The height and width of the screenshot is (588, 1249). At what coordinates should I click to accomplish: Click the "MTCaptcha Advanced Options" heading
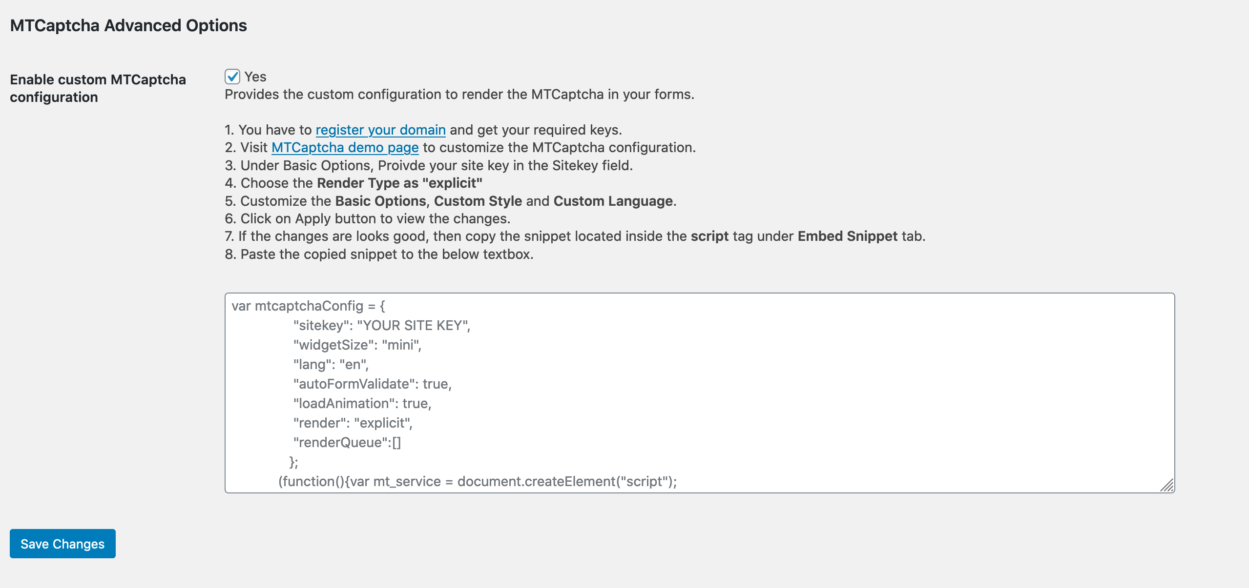pos(128,25)
